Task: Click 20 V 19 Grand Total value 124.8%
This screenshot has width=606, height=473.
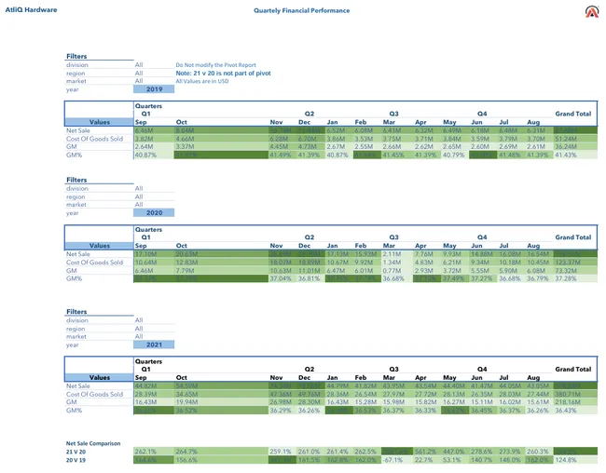Action: pos(575,460)
